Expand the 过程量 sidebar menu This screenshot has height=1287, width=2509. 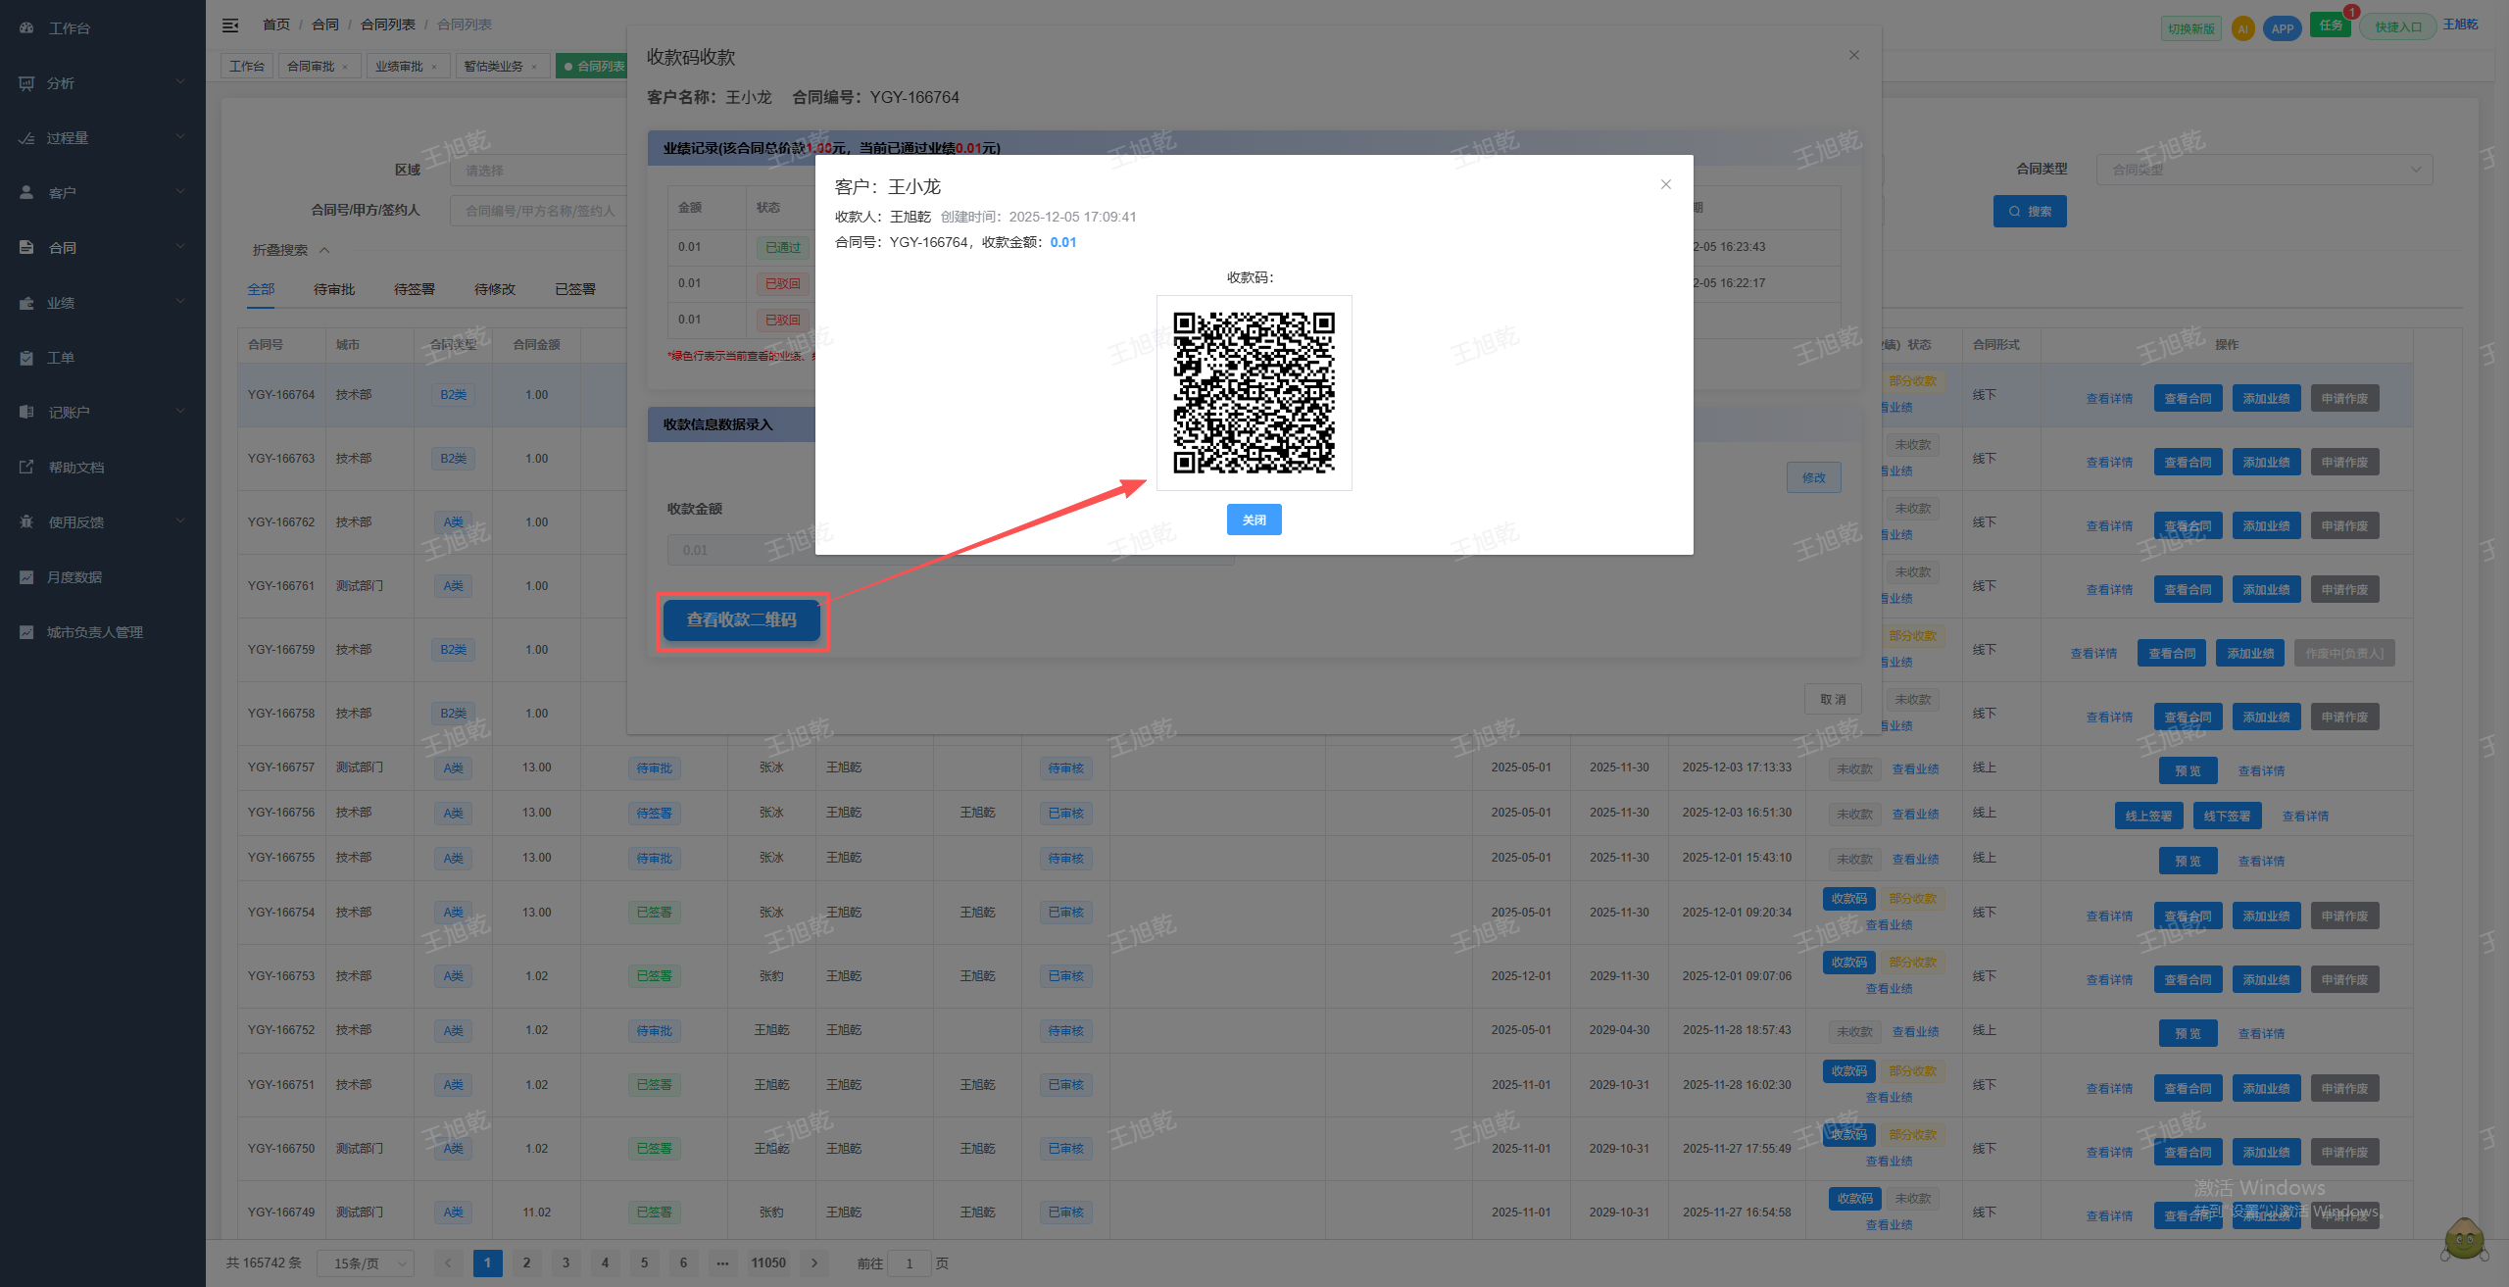(103, 138)
